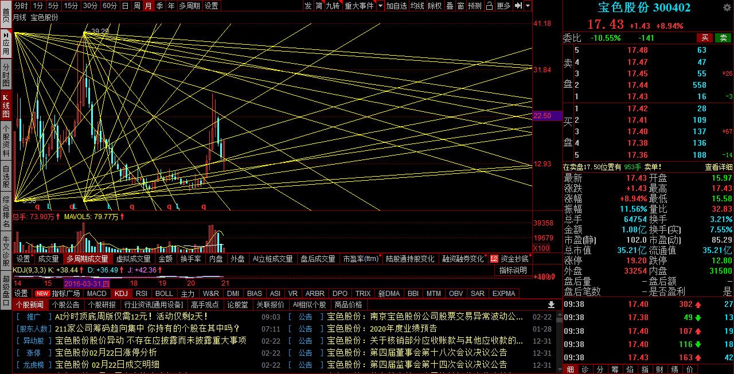Open 超级盘口 in left sidebar

(x=6, y=291)
